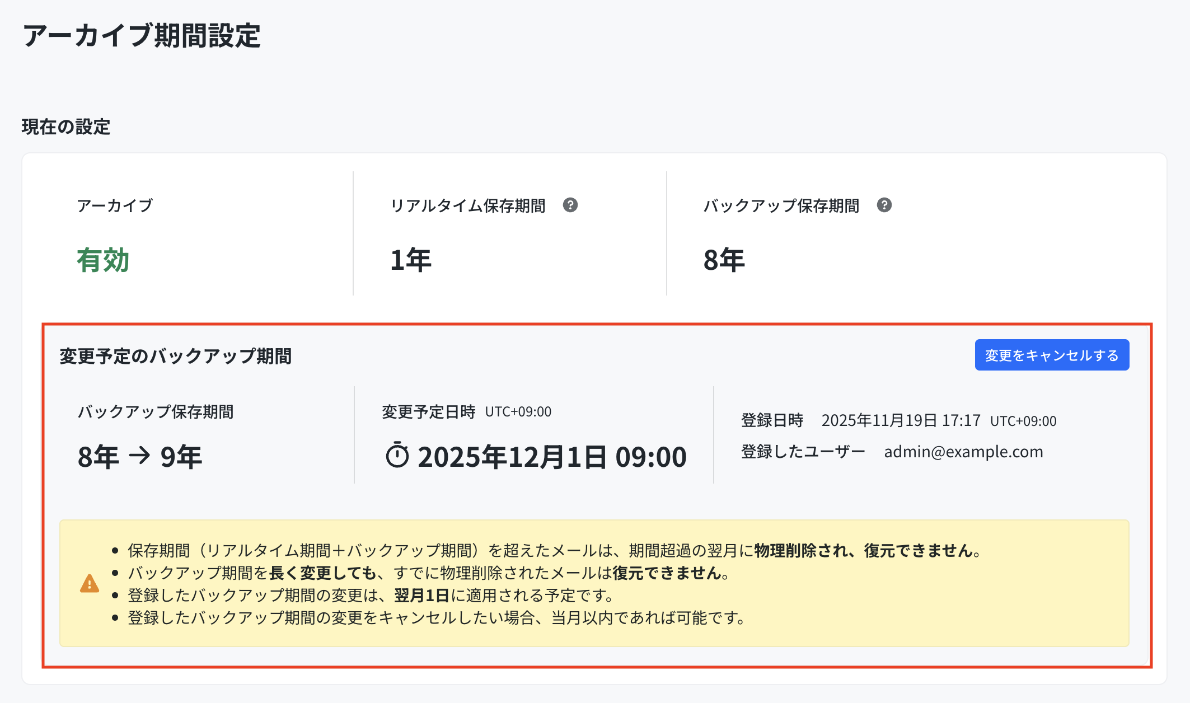Click the リアルタイム保存期間 label
The height and width of the screenshot is (703, 1190).
click(468, 205)
